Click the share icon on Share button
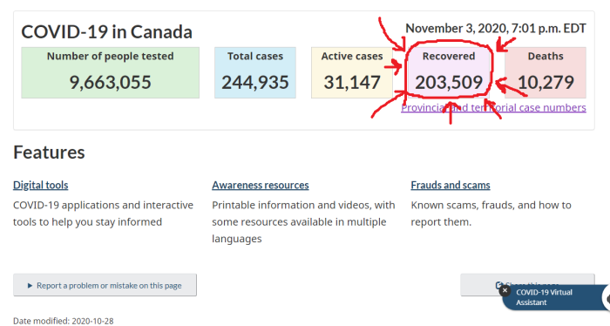 [x=499, y=285]
